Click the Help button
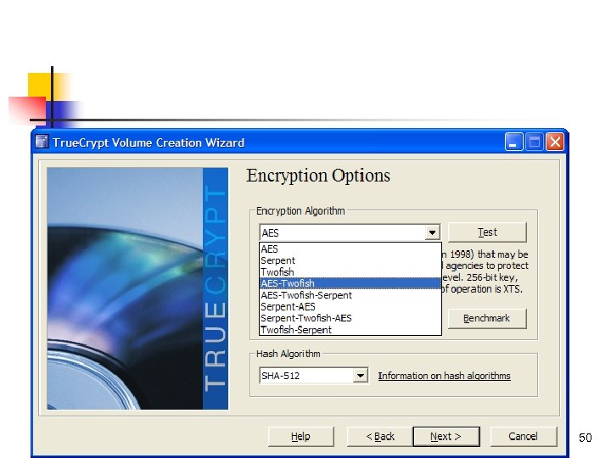The image size is (611, 458). coord(300,437)
